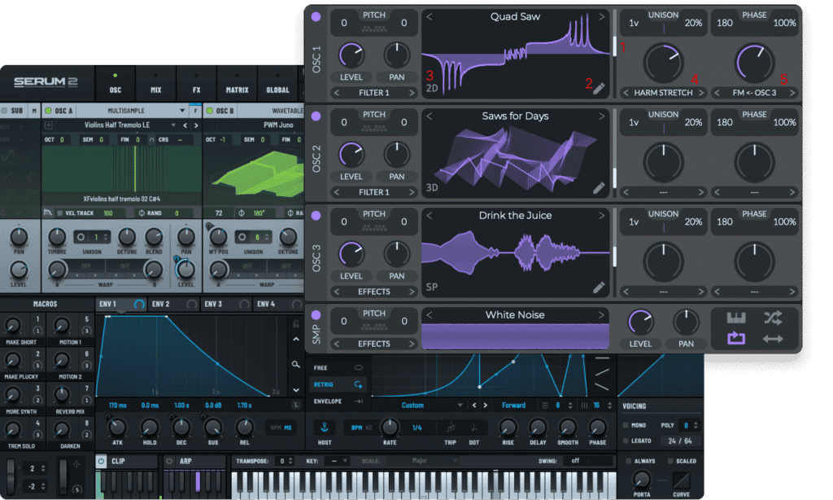Click the pencil edit icon in OSC 1
Viewport: 833px width, 500px height.
[599, 88]
